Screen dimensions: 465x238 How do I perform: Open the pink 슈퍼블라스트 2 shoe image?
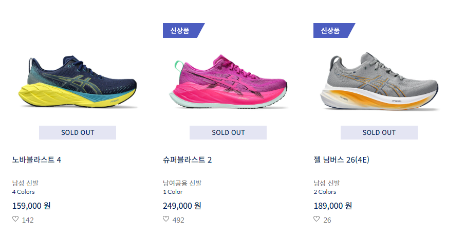pyautogui.click(x=228, y=82)
